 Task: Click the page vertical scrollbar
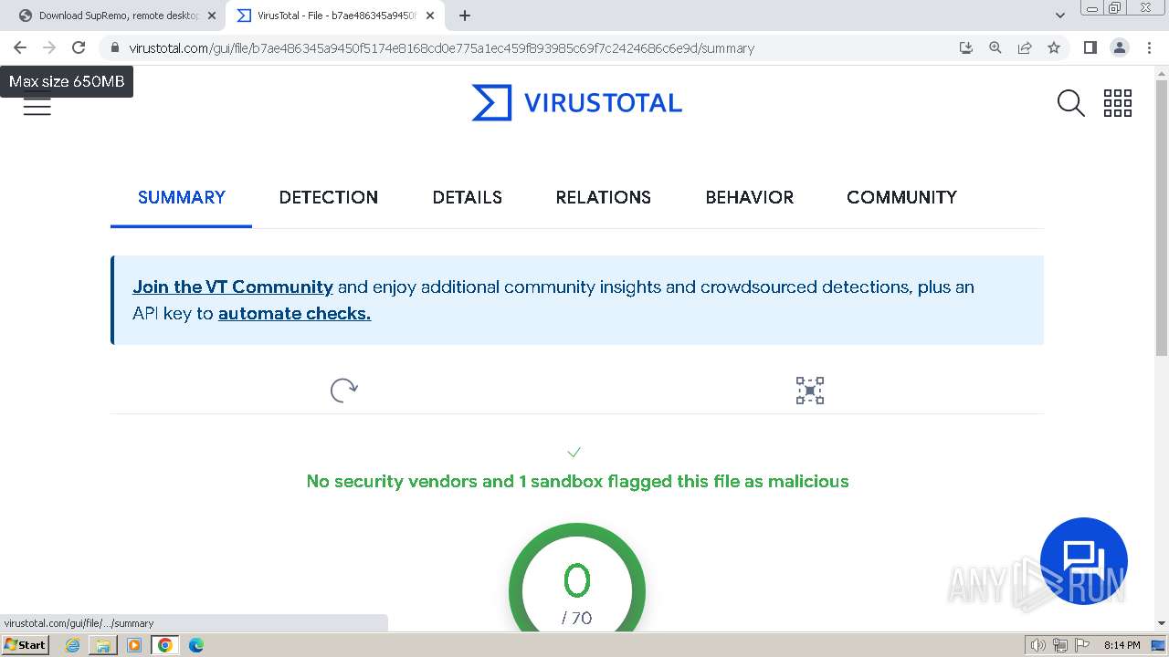pos(1161,219)
